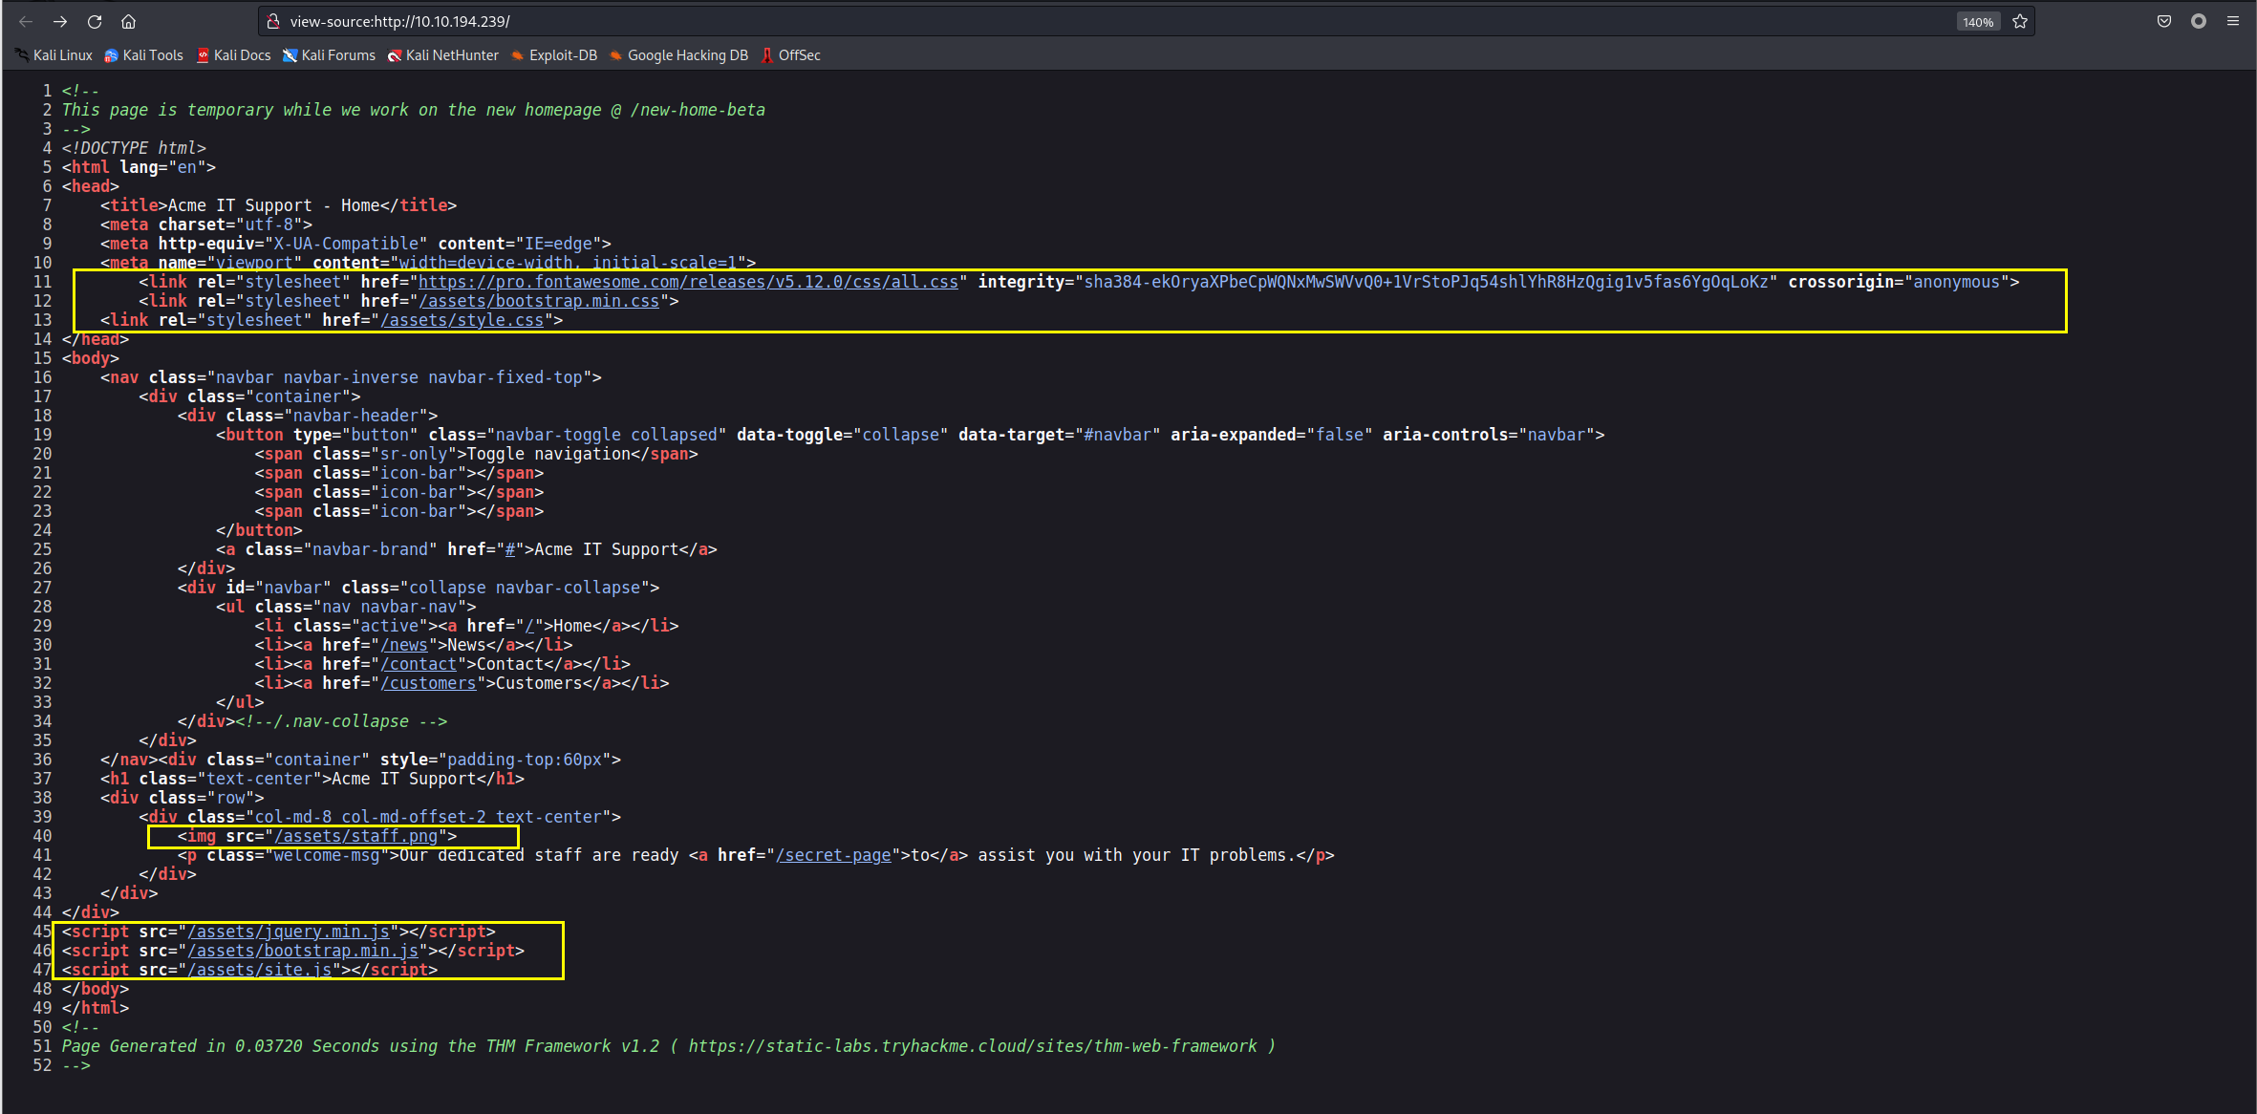
Task: Reload the page with the refresh icon
Action: [x=95, y=21]
